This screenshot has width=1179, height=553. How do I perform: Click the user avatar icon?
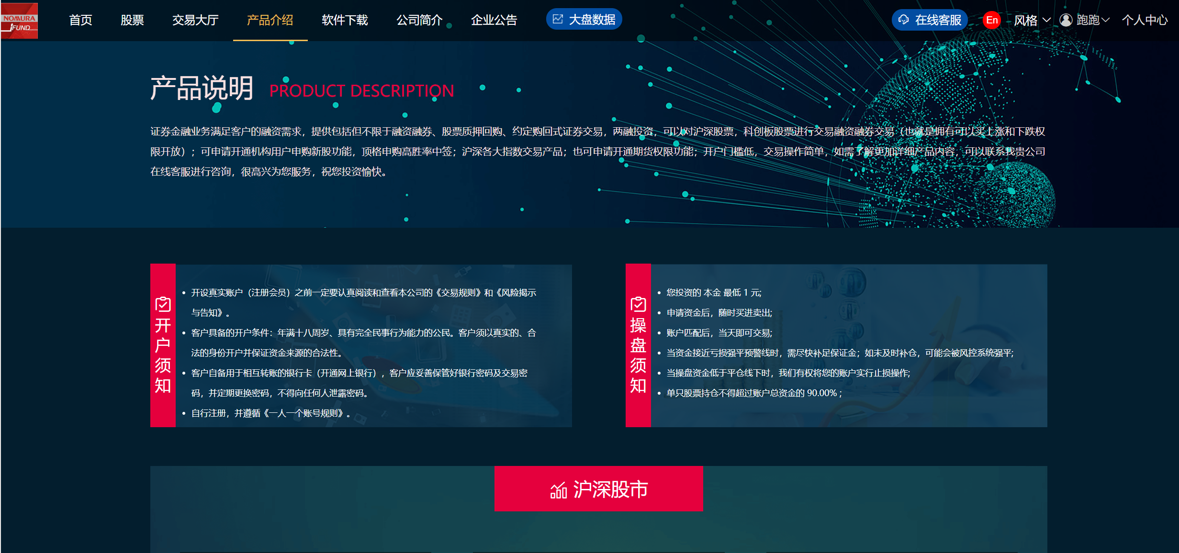pyautogui.click(x=1066, y=20)
